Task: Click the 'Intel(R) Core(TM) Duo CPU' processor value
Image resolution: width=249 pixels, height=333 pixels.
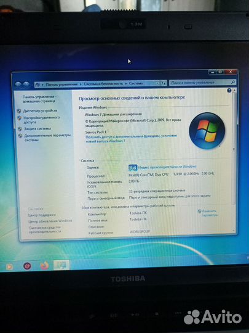Action: click(148, 175)
